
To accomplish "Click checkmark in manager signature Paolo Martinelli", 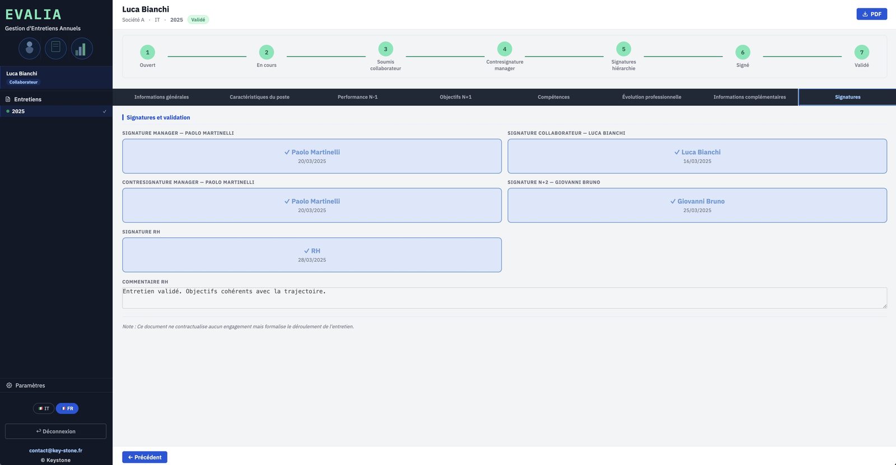I will coord(287,152).
